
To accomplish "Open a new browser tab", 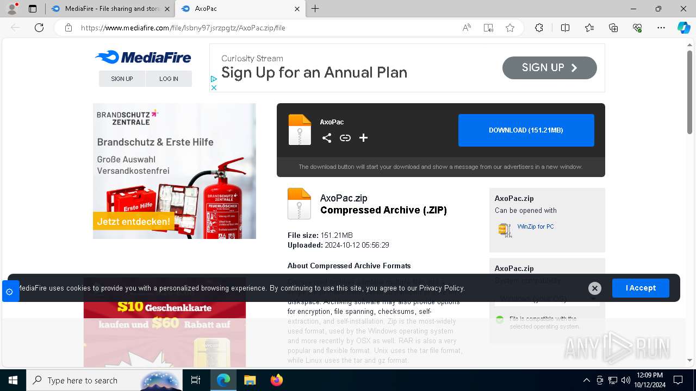I will [315, 9].
